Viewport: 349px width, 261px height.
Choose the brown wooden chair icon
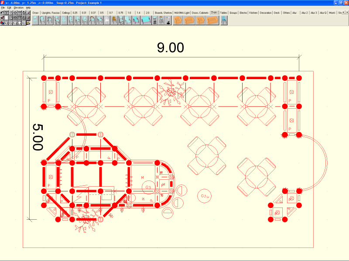pyautogui.click(x=113, y=20)
